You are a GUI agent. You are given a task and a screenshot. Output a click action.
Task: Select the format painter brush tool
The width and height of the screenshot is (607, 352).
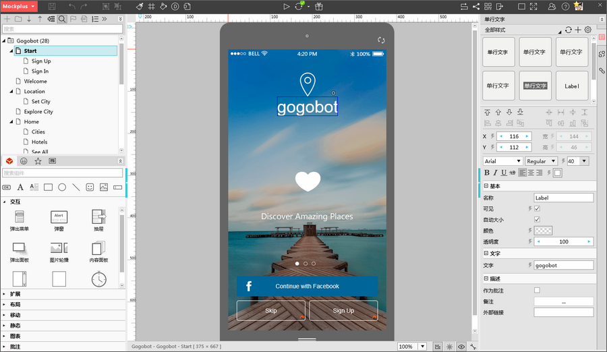[140, 6]
